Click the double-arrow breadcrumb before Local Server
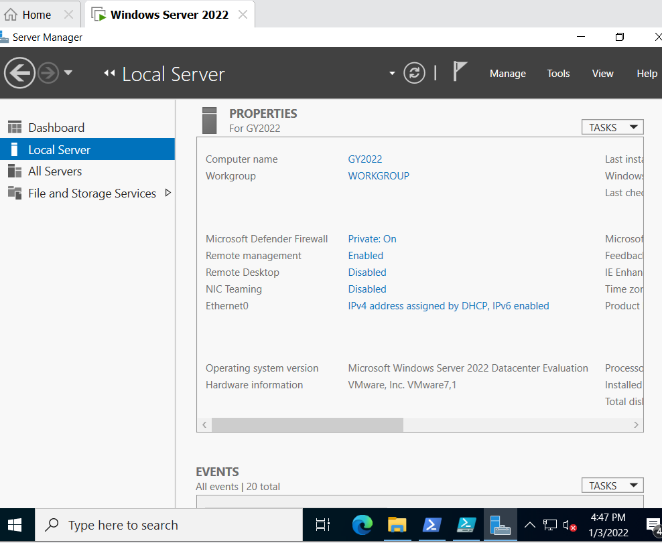 click(x=109, y=74)
